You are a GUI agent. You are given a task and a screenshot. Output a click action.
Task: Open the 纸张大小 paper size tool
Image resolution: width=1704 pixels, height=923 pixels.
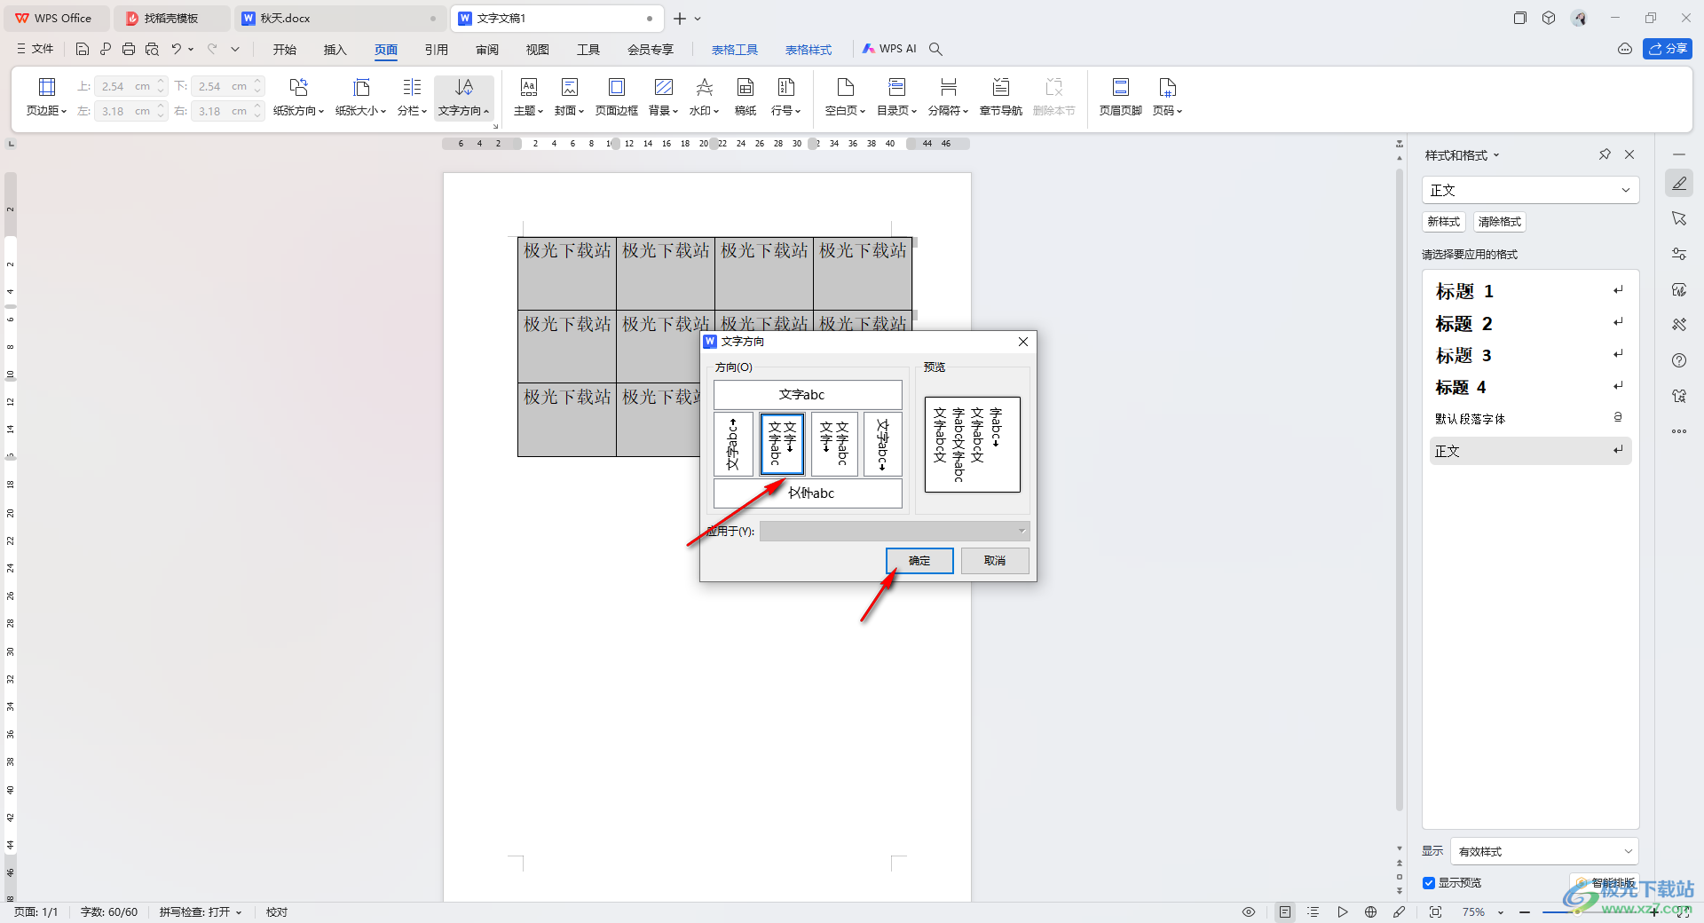tap(360, 97)
